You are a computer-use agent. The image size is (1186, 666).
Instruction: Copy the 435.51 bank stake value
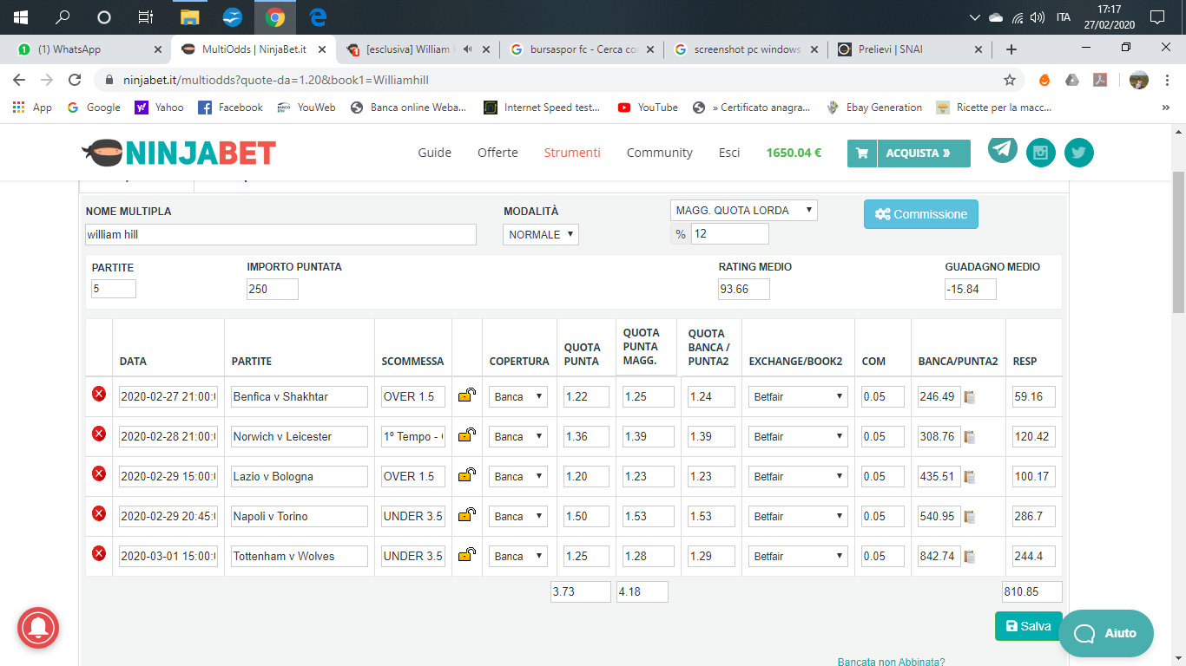click(970, 477)
